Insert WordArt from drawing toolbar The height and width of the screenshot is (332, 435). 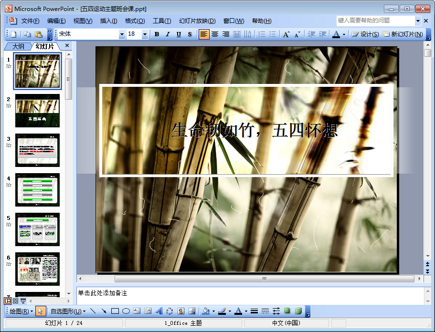tap(159, 311)
